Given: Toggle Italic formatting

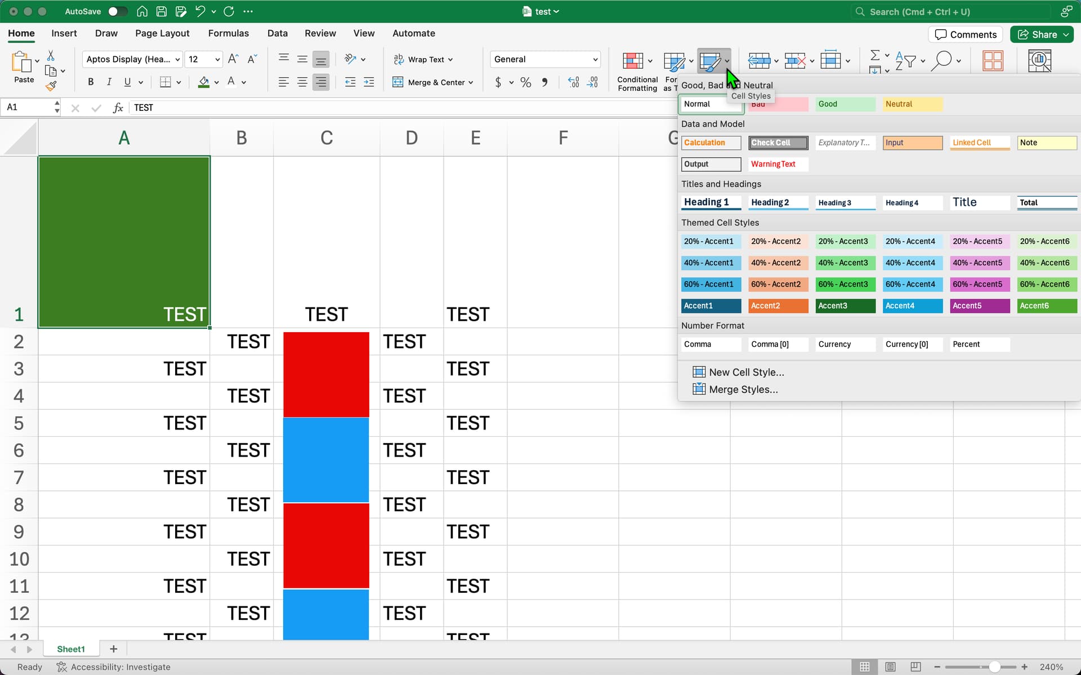Looking at the screenshot, I should click(109, 82).
